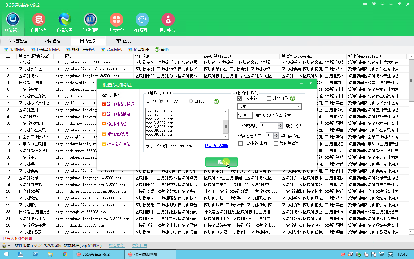Open the File Explorer taskbar icon
Screen dimensions: 414x259
(x=50, y=254)
